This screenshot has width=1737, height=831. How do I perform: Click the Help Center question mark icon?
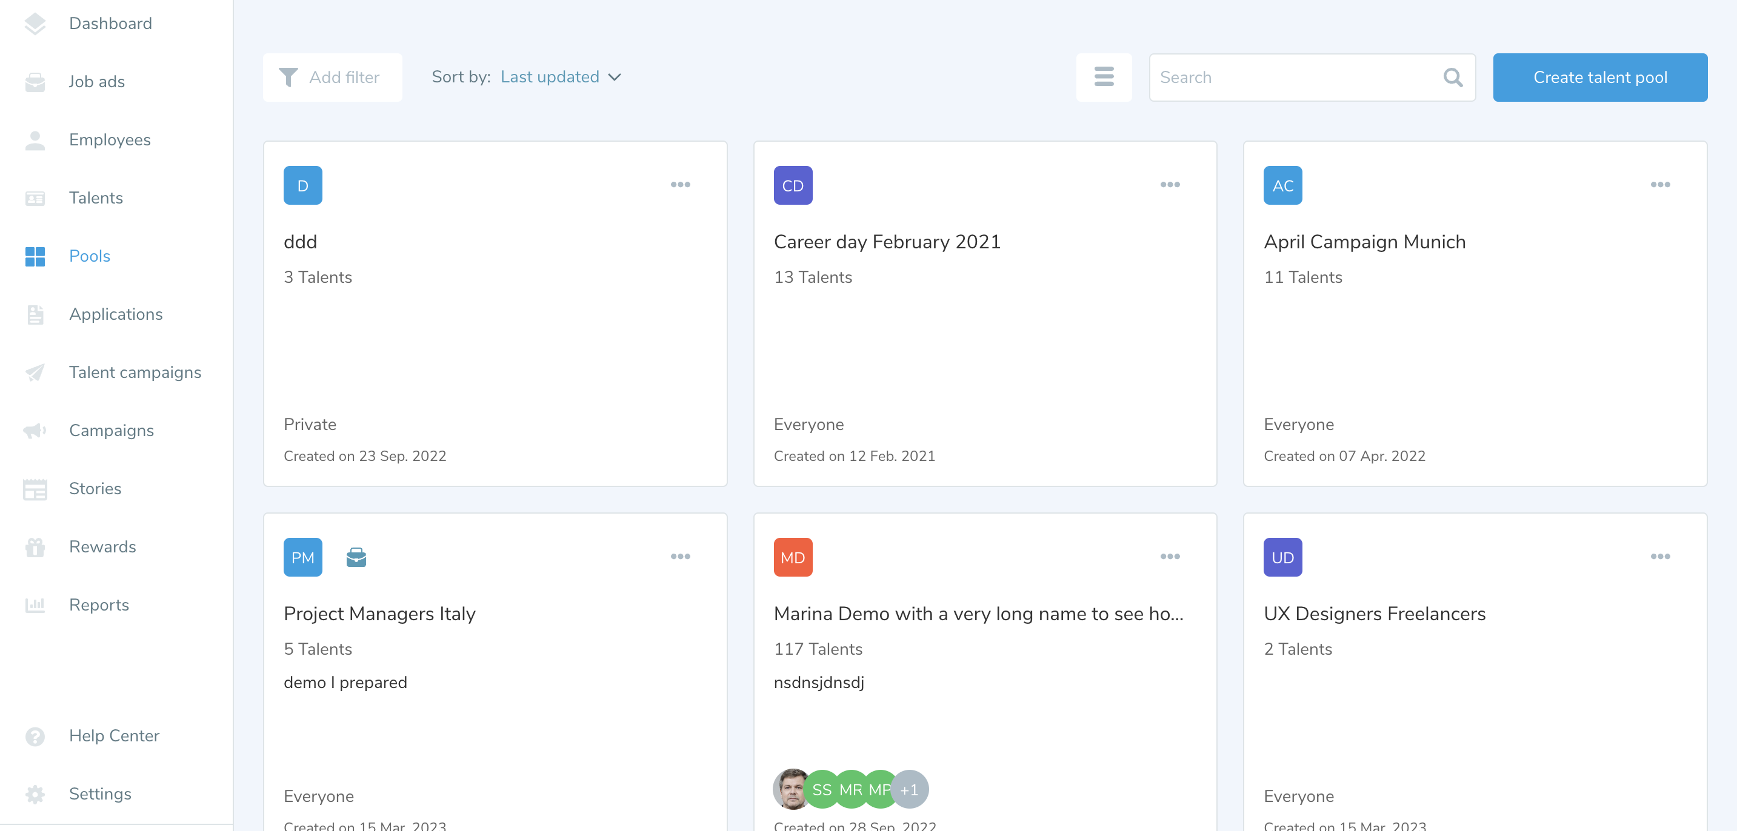pos(35,735)
